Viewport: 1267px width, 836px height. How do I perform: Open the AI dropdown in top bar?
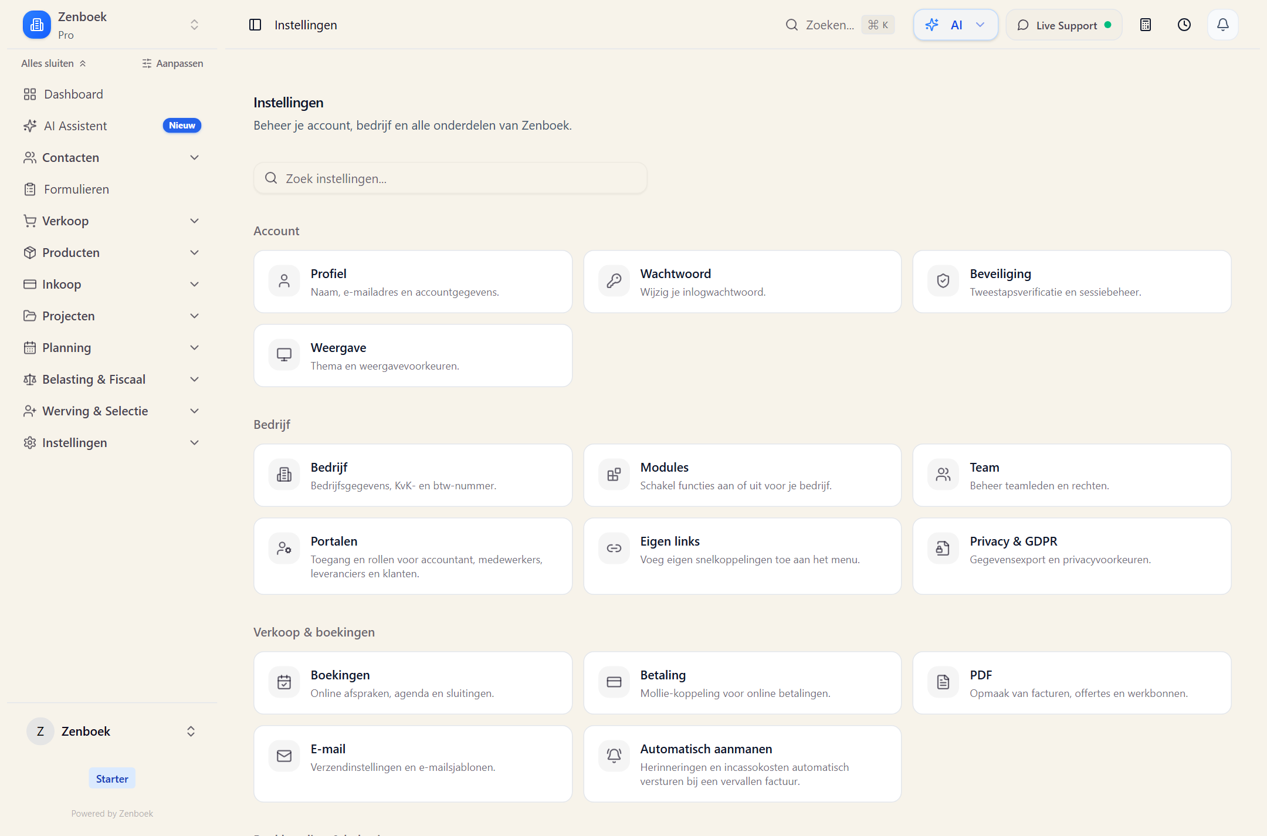tap(956, 25)
